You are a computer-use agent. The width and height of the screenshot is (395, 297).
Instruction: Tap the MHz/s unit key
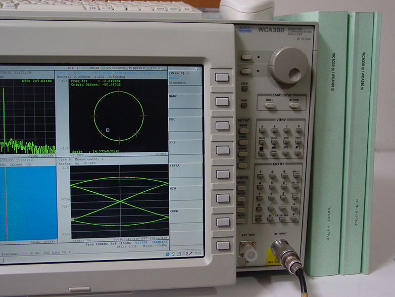296,176
